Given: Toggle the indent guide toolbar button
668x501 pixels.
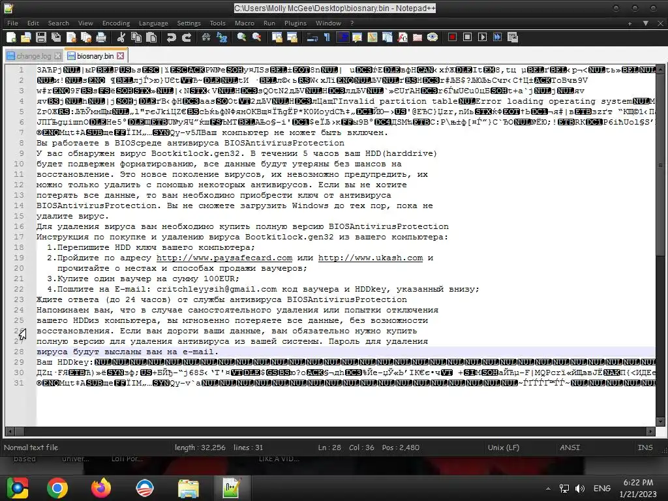Looking at the screenshot, I should point(342,37).
